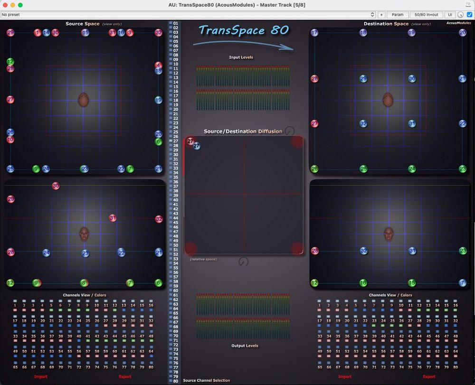Click the 50/80 in+out button
Viewport: 475px width, 385px height.
tap(426, 15)
